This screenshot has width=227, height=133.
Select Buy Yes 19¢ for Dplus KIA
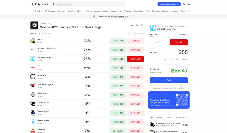tap(118, 77)
